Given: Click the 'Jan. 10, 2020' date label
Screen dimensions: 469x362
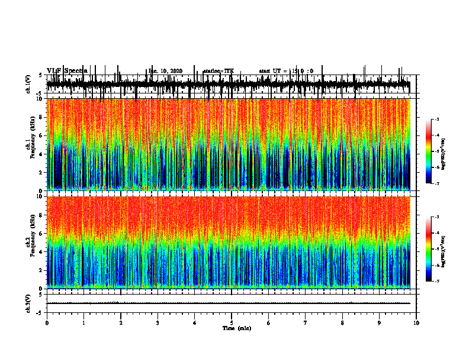Looking at the screenshot, I should (165, 71).
